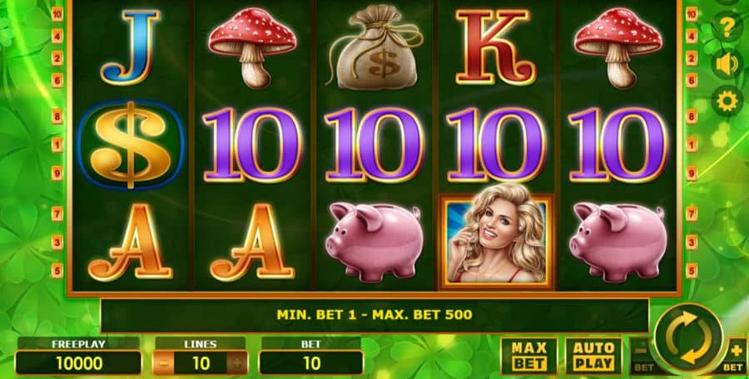Click the MAX BET button
Screen dimensions: 749x379
point(528,356)
